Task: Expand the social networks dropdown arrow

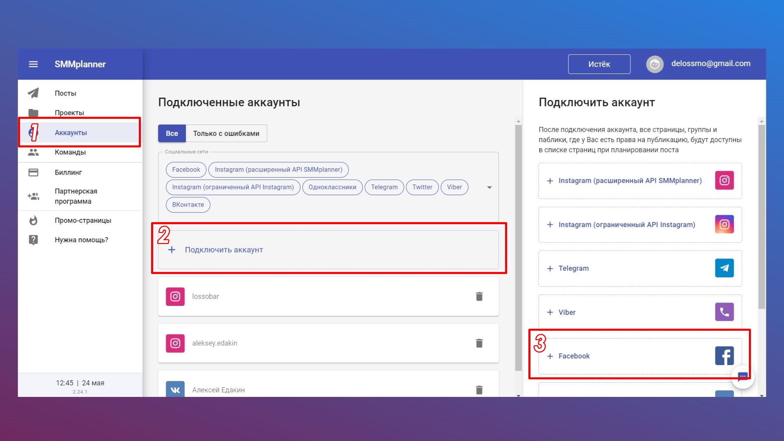Action: point(489,187)
